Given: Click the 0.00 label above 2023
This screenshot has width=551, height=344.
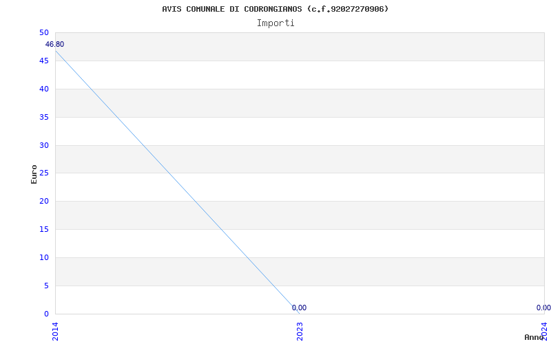Looking at the screenshot, I should (299, 308).
